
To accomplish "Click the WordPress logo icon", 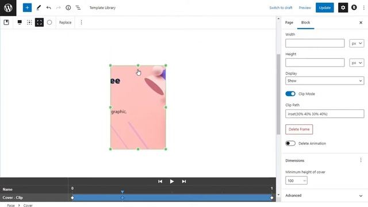I will [8, 7].
